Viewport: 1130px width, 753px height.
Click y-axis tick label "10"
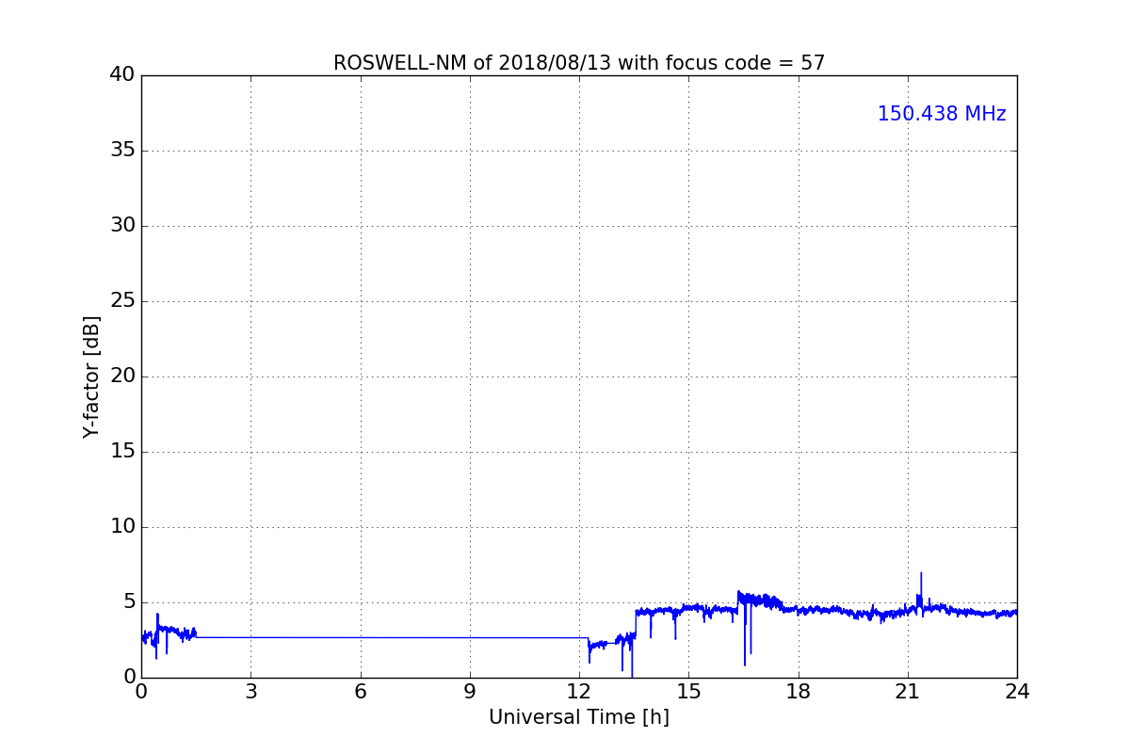pyautogui.click(x=122, y=527)
